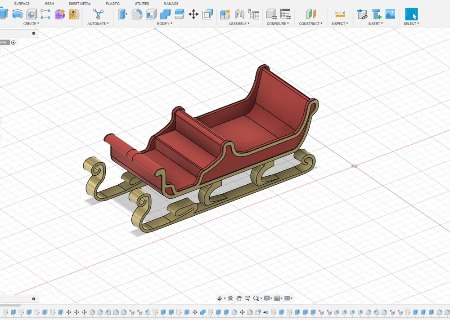Expand the CONSTRUCT dropdown menu
450x320 pixels.
click(310, 23)
